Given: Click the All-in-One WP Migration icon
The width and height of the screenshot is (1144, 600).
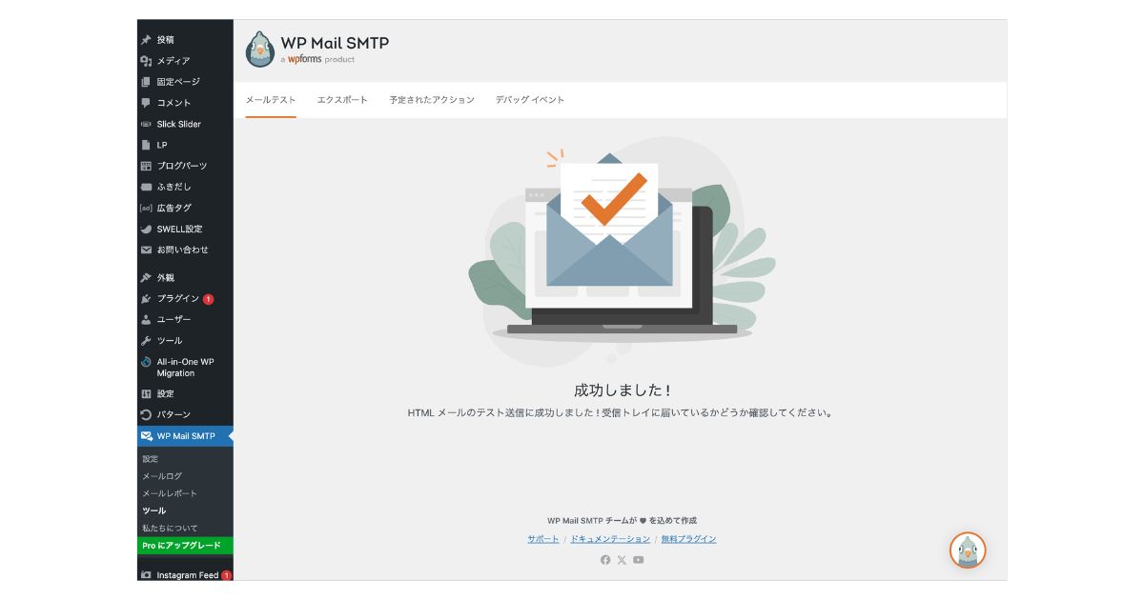Looking at the screenshot, I should point(146,362).
